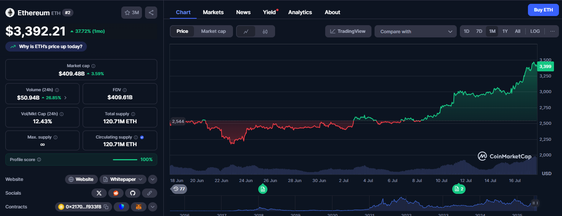The height and width of the screenshot is (216, 562).
Task: Click 'Why is ETH's price up today?'
Action: click(46, 47)
